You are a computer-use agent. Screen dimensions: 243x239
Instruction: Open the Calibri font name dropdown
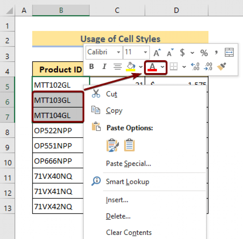118,52
